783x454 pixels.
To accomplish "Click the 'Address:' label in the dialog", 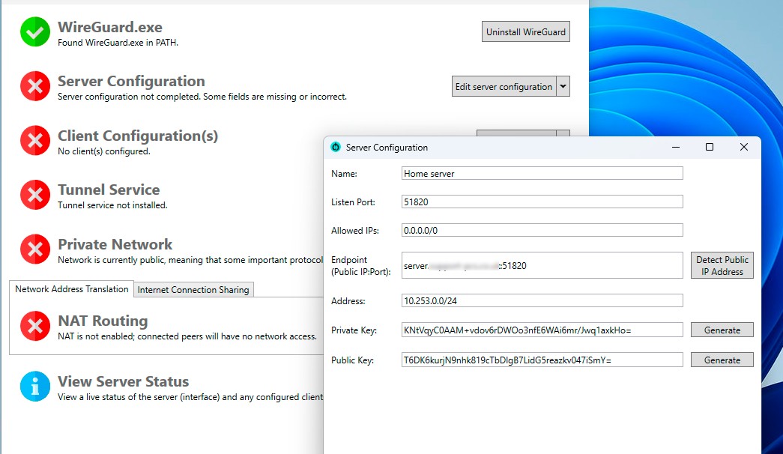I will click(x=348, y=301).
